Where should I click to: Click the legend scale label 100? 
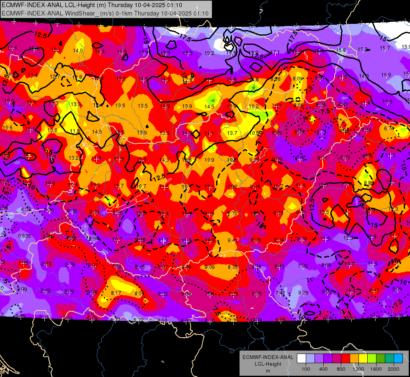306,369
